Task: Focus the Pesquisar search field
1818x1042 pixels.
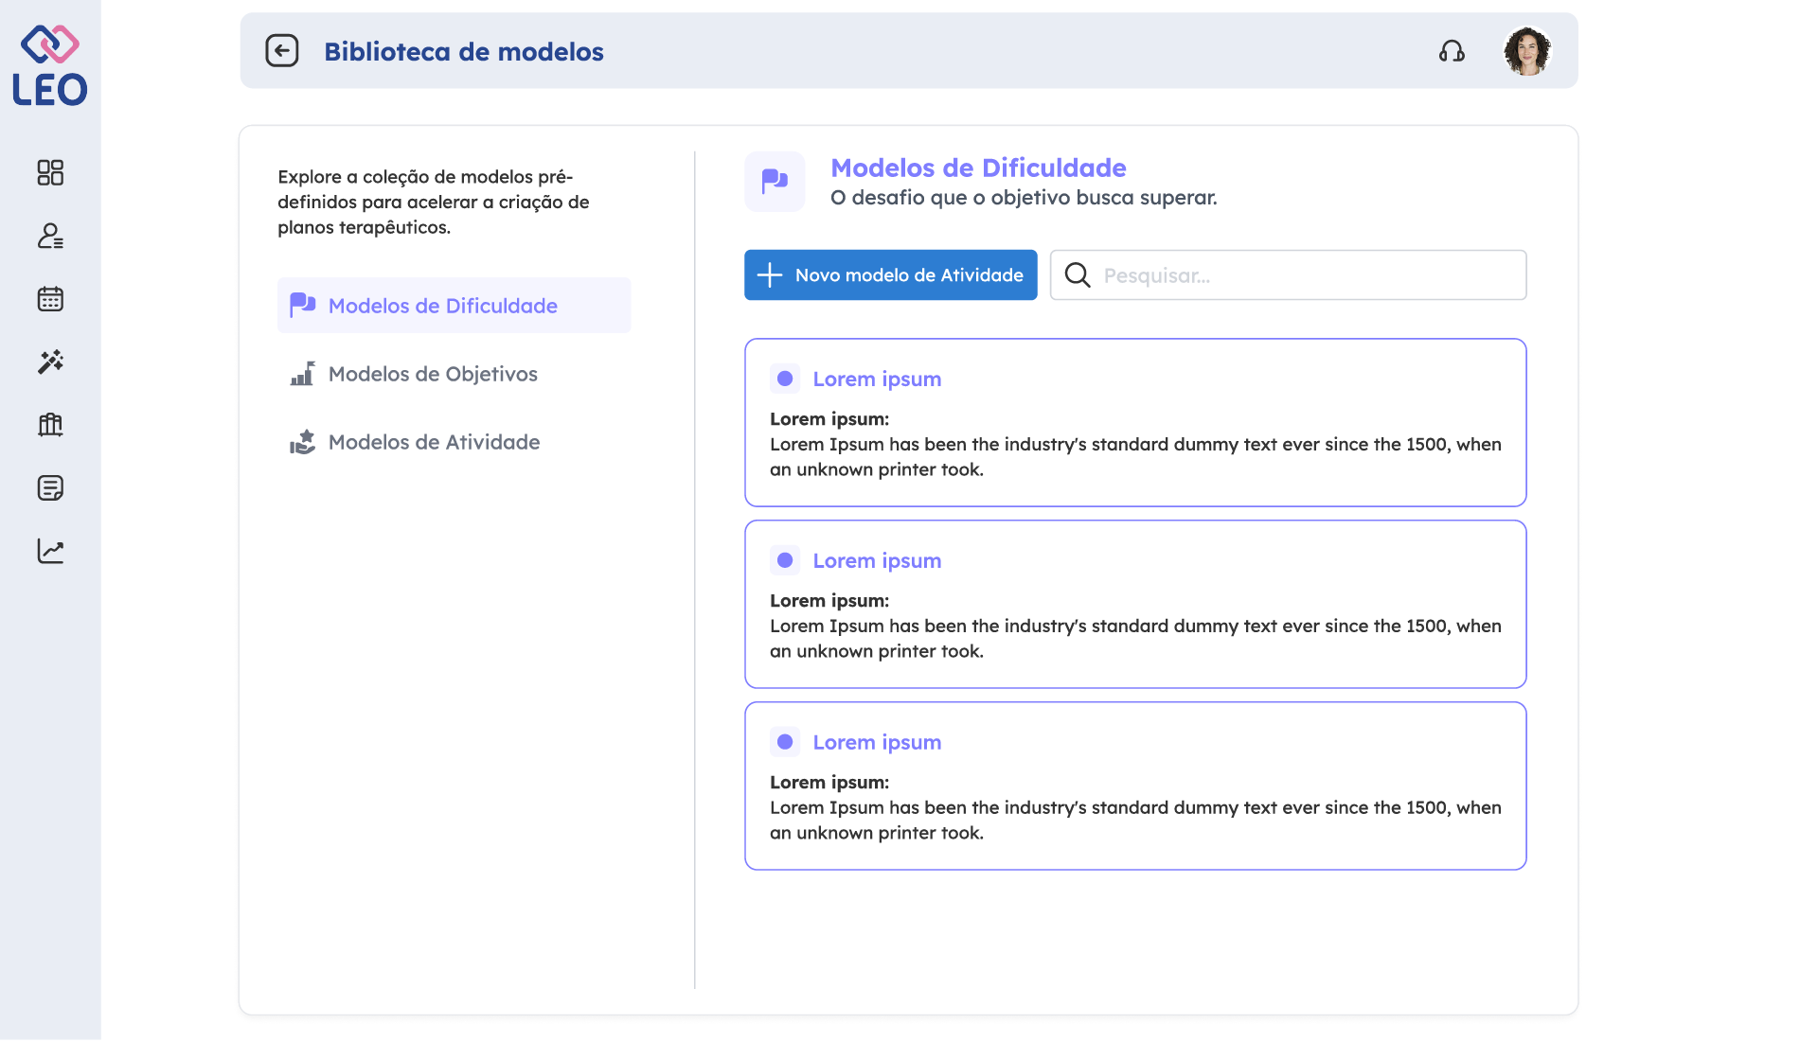Action: tap(1307, 275)
